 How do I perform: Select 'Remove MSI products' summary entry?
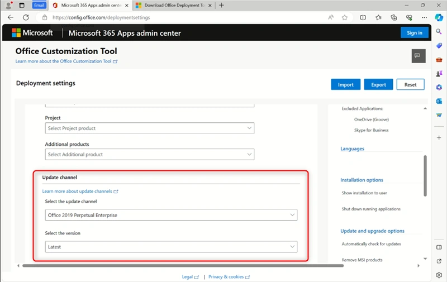point(362,260)
